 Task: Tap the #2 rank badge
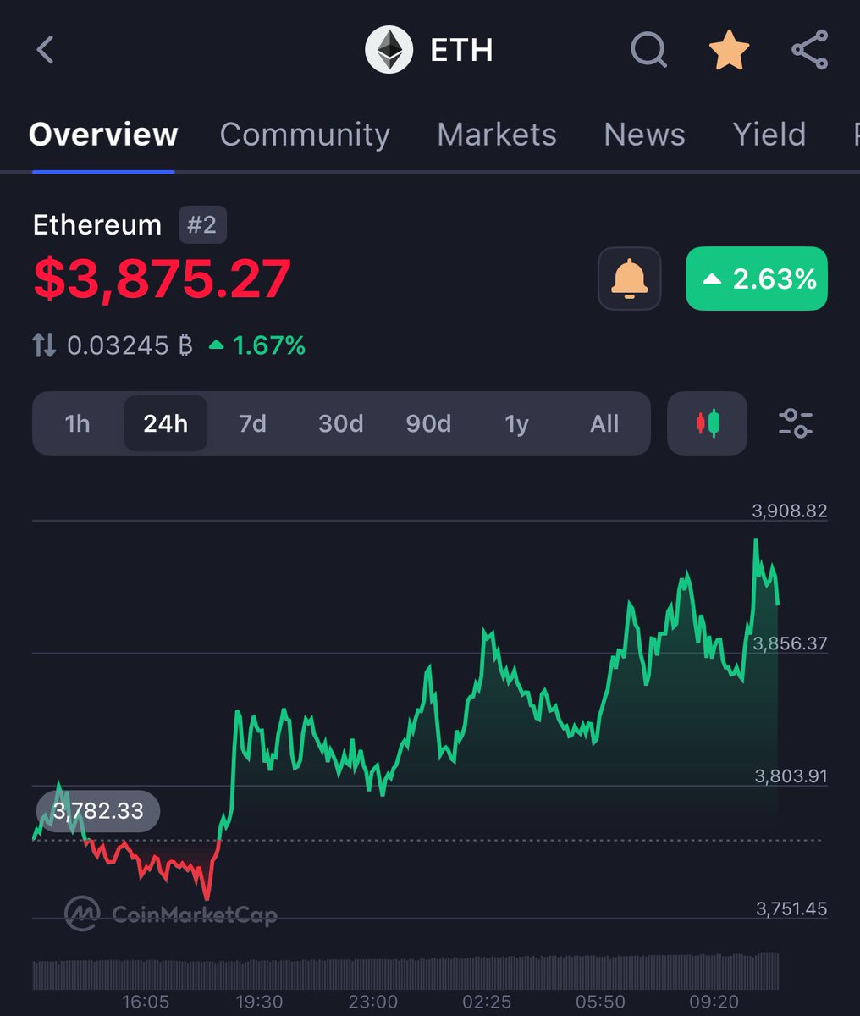pos(202,225)
